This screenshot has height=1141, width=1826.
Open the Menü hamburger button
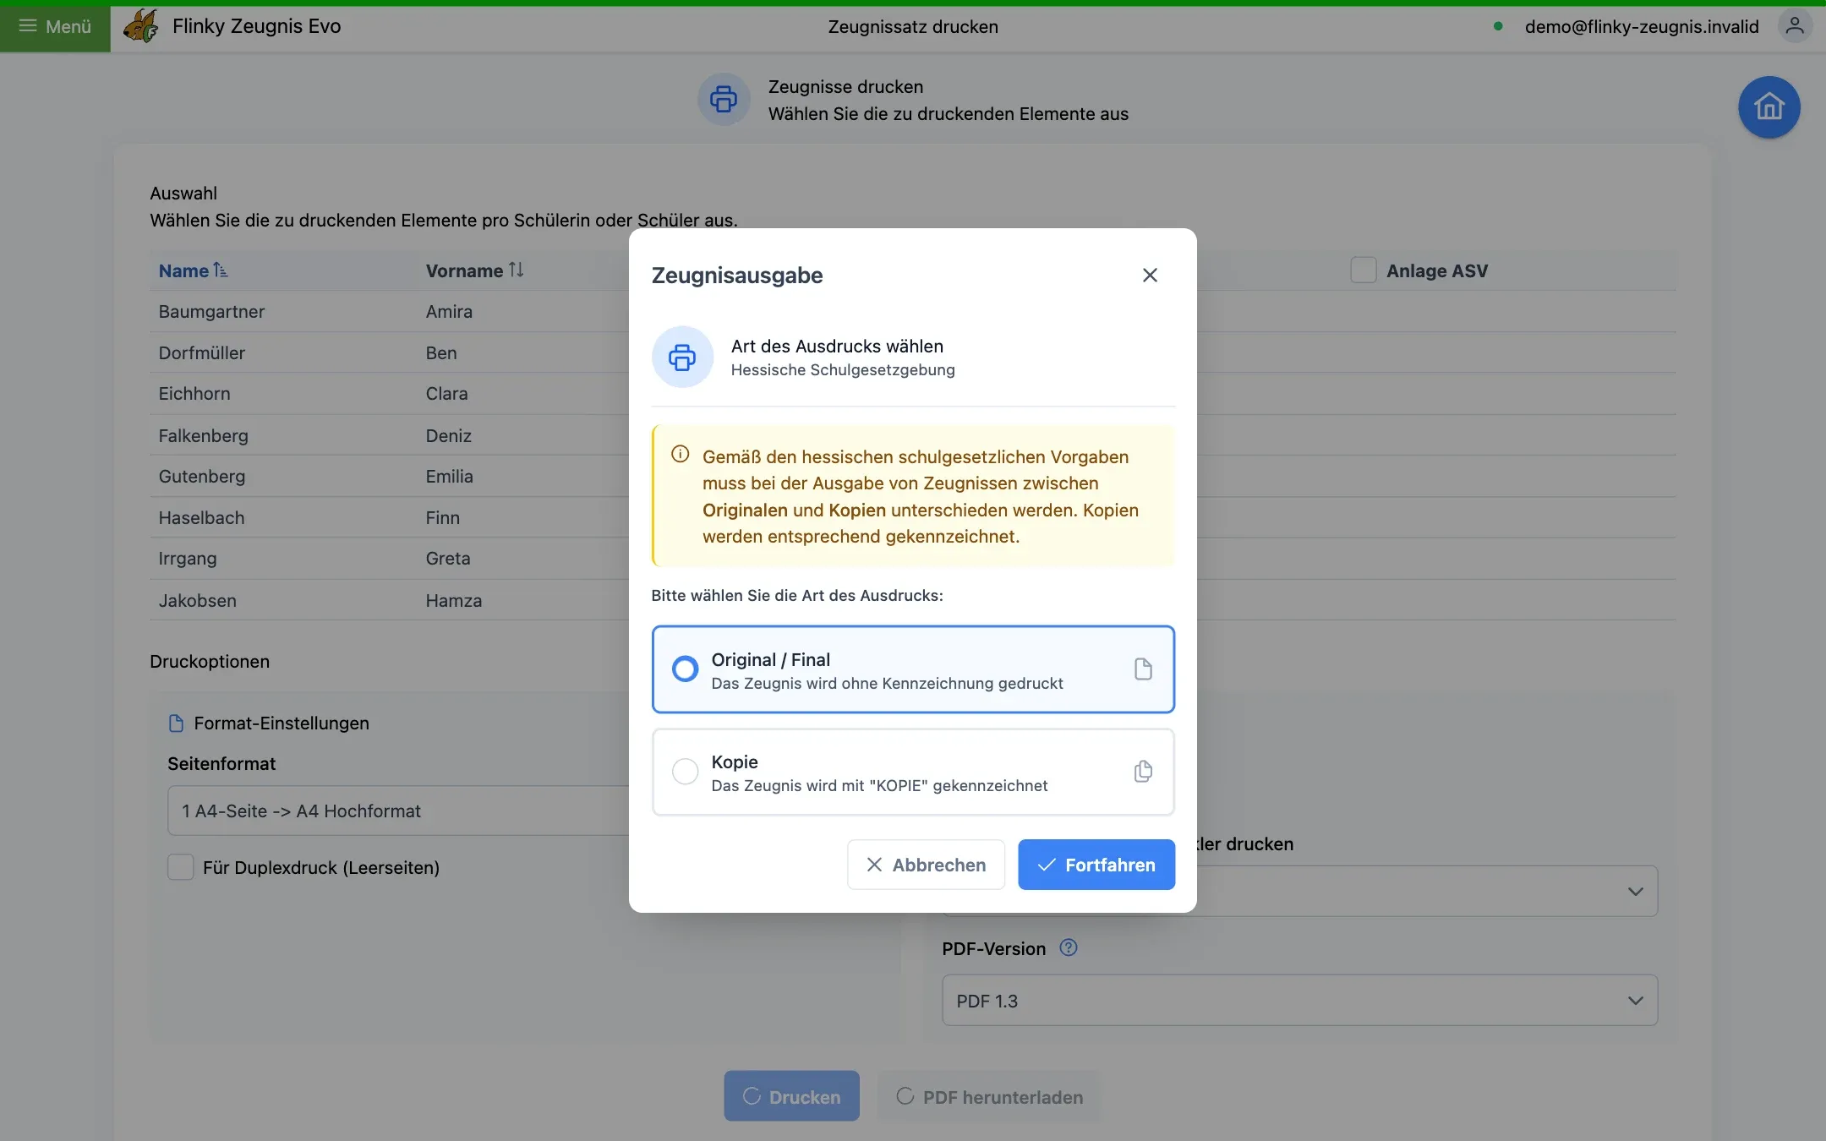click(x=55, y=27)
